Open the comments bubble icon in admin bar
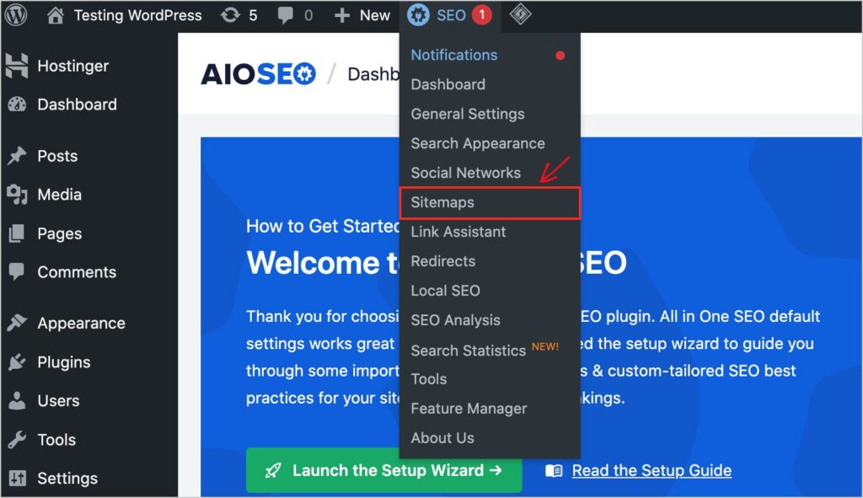This screenshot has height=498, width=863. pos(285,15)
